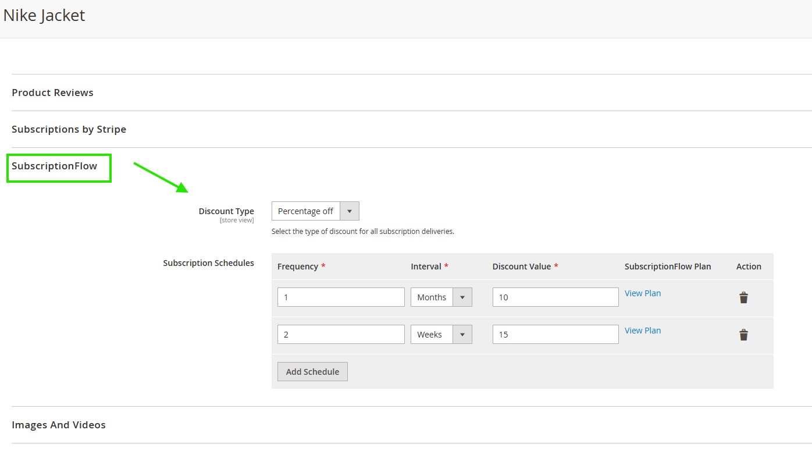Click the Discount Value column header

pos(522,267)
